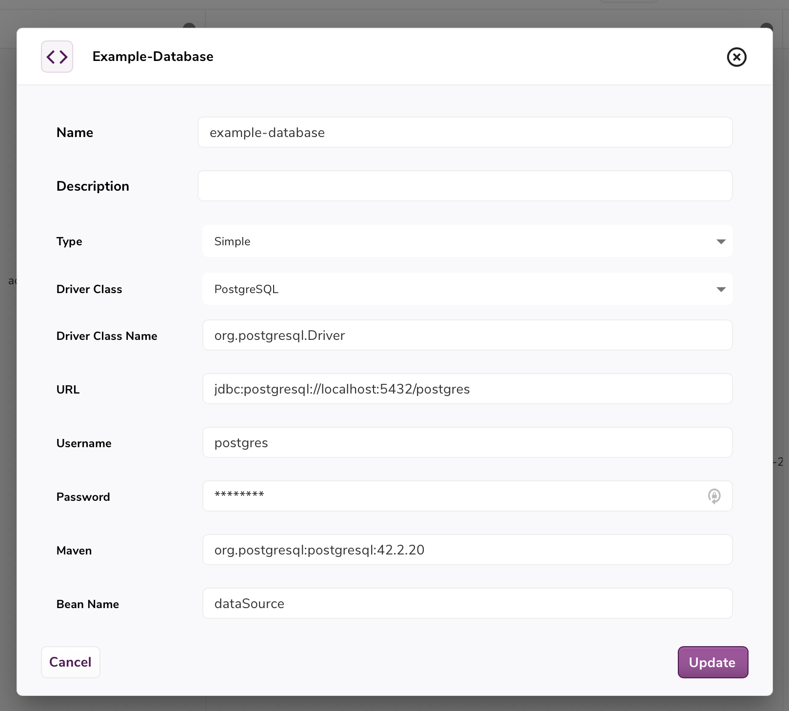The image size is (789, 711).
Task: Edit the Name input field
Action: click(465, 132)
